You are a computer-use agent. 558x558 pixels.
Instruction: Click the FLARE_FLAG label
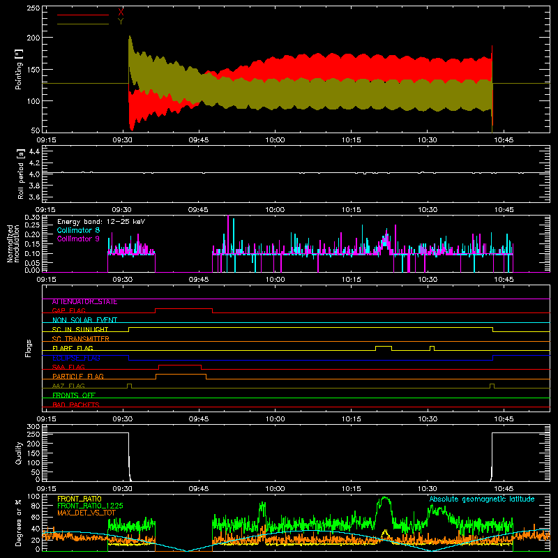[73, 348]
